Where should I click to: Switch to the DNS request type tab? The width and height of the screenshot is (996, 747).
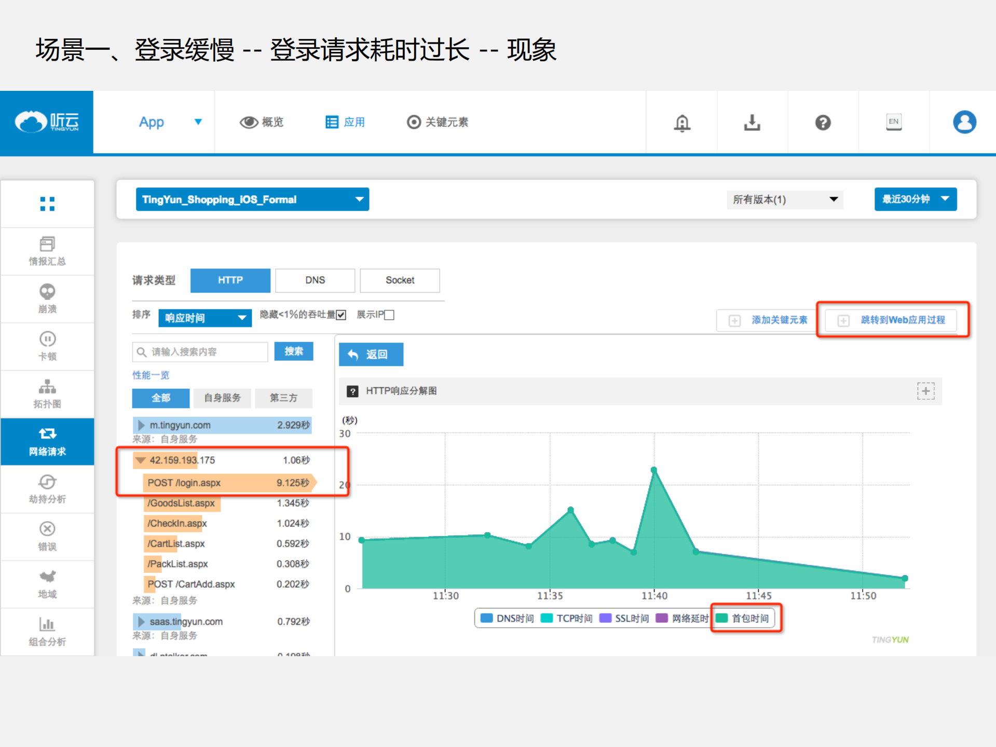315,280
